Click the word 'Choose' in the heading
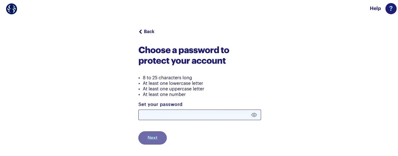The width and height of the screenshot is (398, 156). point(154,50)
